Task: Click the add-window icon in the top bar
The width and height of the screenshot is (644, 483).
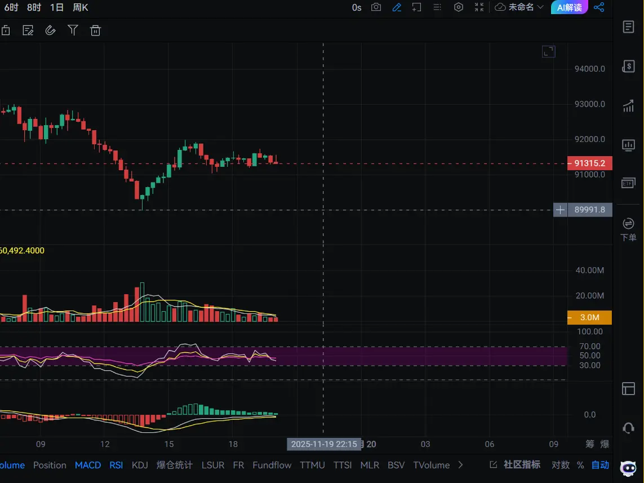Action: coord(416,7)
